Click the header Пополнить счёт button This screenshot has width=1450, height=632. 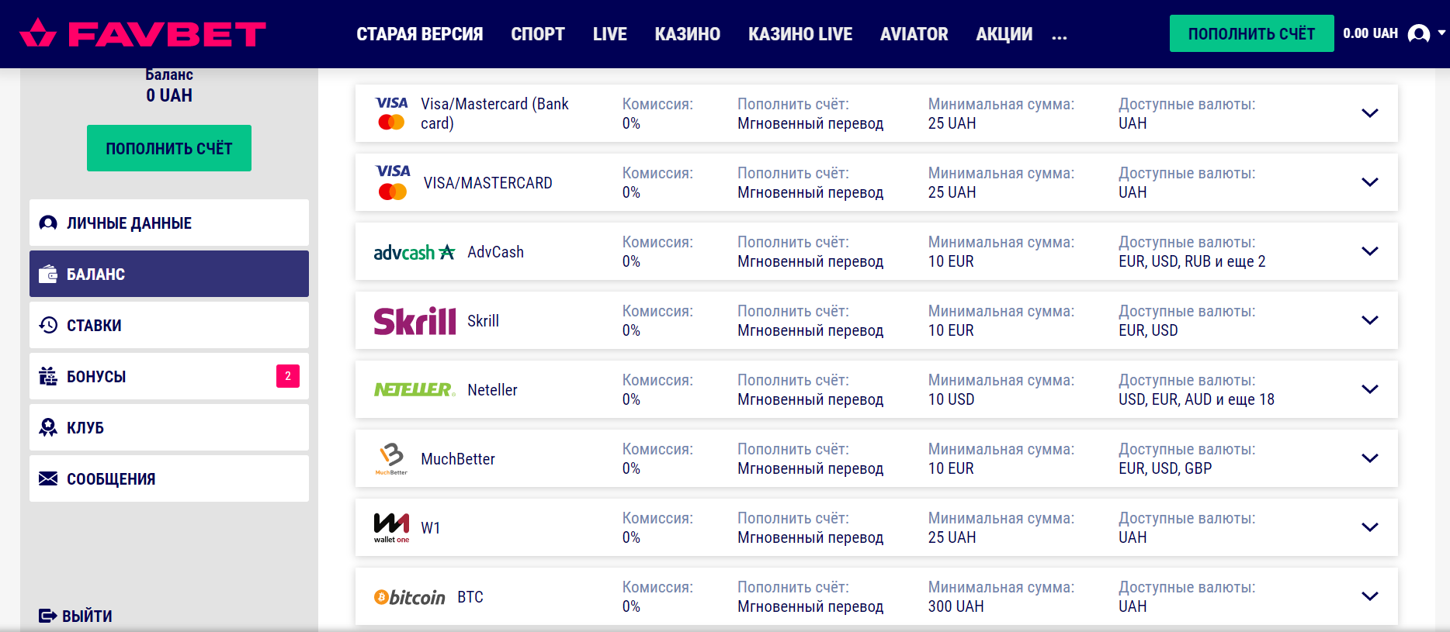click(1251, 33)
